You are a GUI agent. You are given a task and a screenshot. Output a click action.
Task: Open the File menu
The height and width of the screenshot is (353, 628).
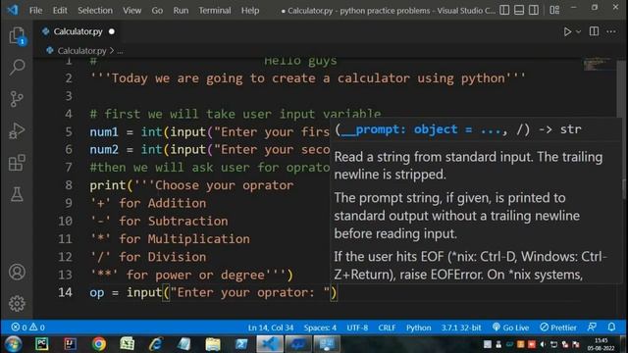point(35,10)
